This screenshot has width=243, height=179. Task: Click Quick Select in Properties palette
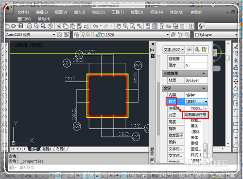click(204, 49)
